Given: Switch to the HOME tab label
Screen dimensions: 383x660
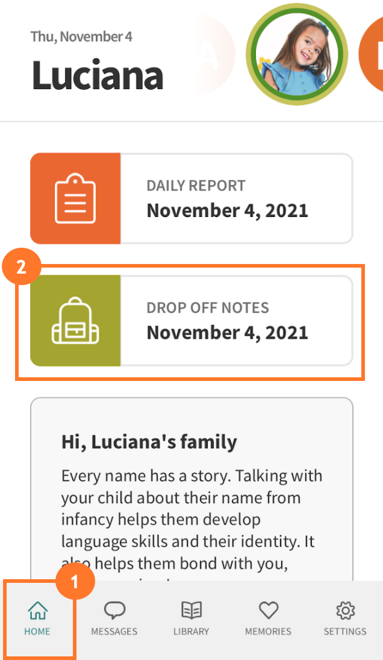Looking at the screenshot, I should pos(37,632).
